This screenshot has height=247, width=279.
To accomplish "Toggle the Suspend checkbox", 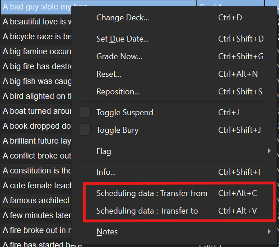I will click(85, 112).
